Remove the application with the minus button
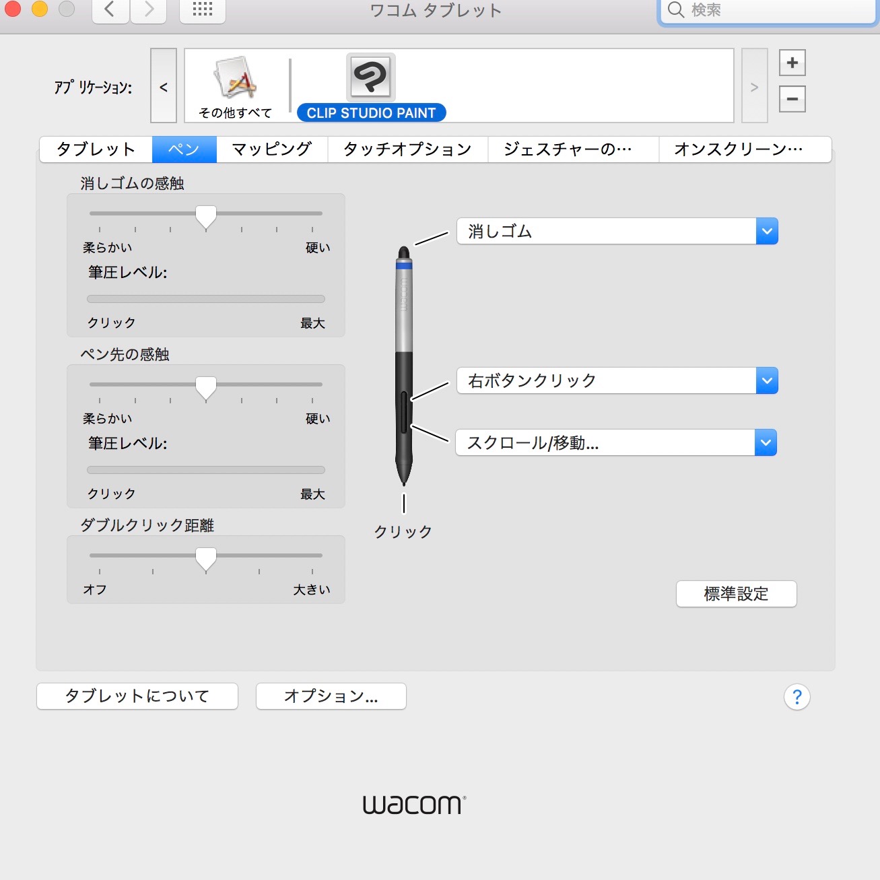 (x=792, y=99)
